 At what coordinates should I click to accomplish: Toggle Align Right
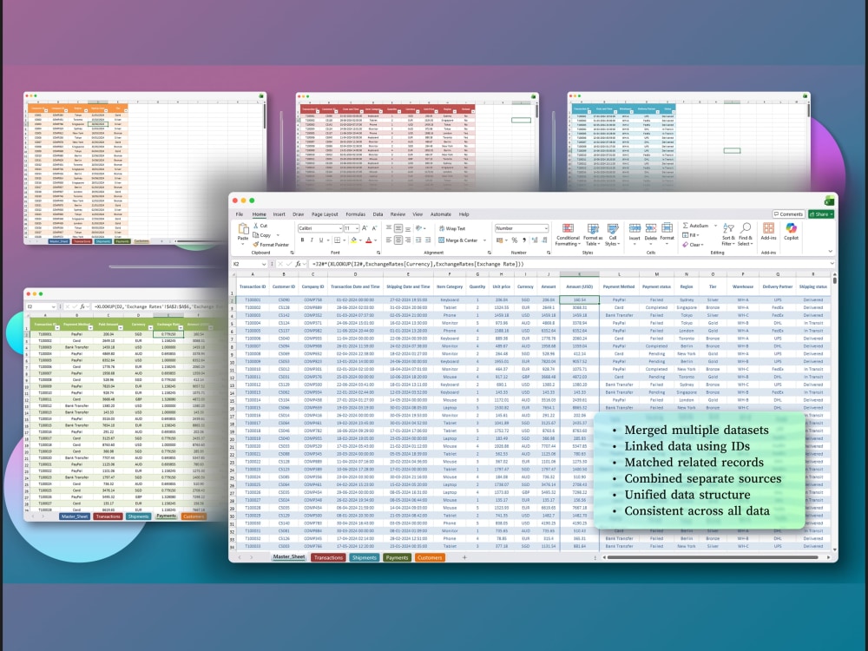pyautogui.click(x=407, y=240)
